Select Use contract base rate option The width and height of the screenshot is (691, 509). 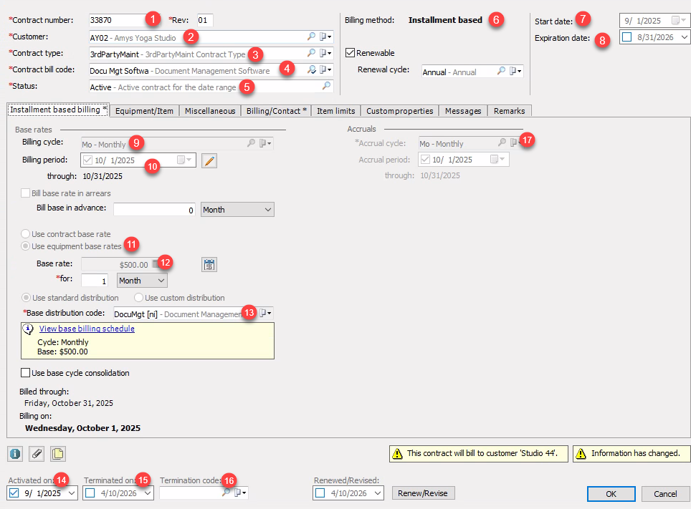pyautogui.click(x=26, y=234)
